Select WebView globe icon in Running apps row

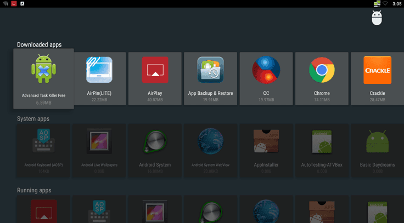point(266,211)
